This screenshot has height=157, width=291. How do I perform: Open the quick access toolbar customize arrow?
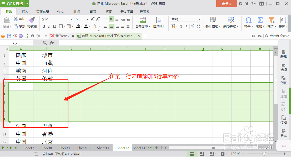pos(46,36)
